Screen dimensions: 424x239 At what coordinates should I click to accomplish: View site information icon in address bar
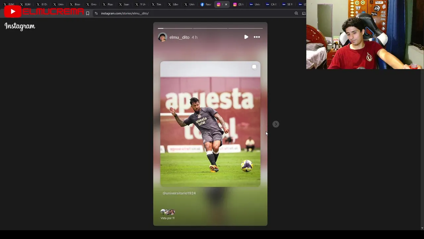tap(96, 13)
